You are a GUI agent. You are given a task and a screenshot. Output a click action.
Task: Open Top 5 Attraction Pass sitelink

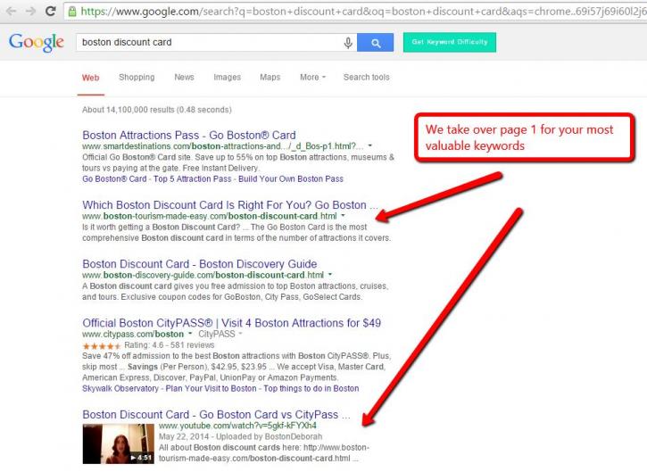[x=192, y=179]
